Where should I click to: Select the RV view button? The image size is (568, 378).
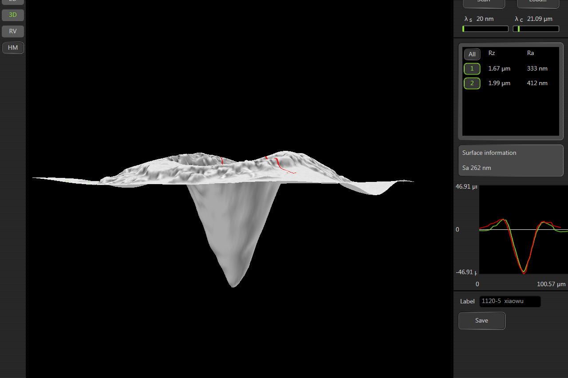tap(13, 31)
